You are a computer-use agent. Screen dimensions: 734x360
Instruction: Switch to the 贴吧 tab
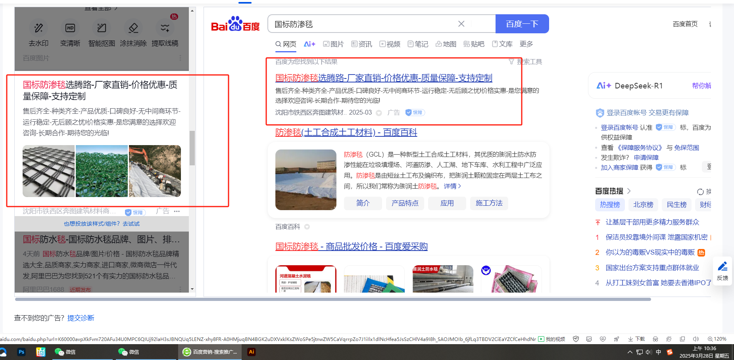coord(474,44)
